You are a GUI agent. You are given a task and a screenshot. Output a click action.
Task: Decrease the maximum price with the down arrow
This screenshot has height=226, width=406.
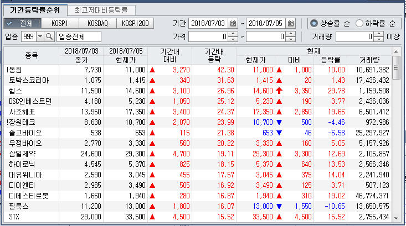pyautogui.click(x=297, y=39)
